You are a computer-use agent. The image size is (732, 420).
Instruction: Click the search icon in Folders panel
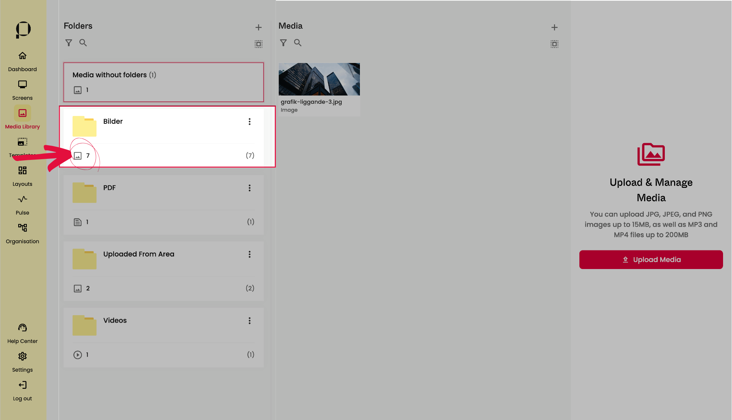(83, 43)
